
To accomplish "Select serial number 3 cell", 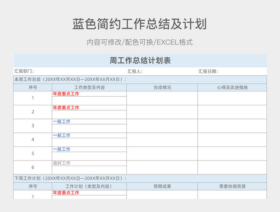I will point(33,126).
